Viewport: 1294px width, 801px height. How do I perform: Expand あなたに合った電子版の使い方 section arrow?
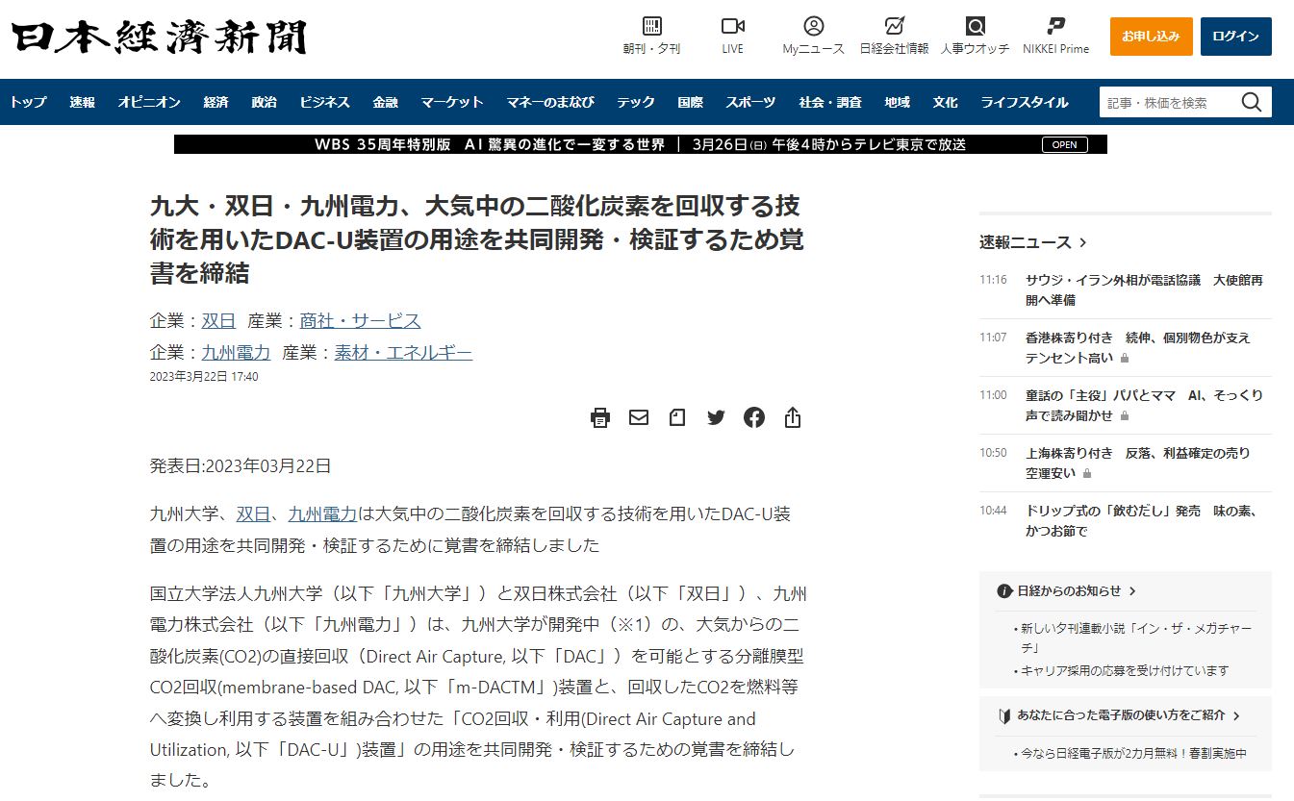coord(1236,716)
